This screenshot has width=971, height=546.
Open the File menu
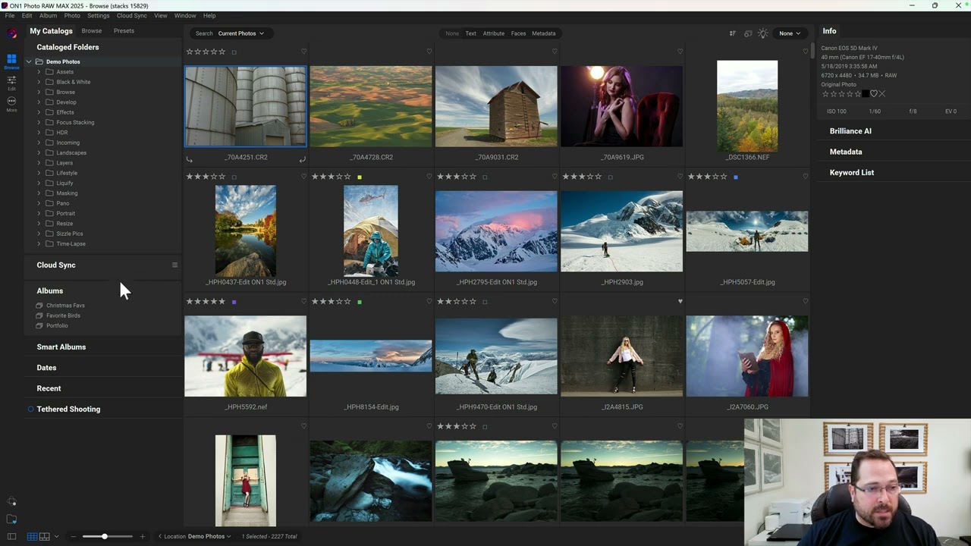point(10,15)
